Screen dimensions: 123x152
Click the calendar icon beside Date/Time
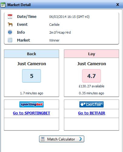coord(10,16)
